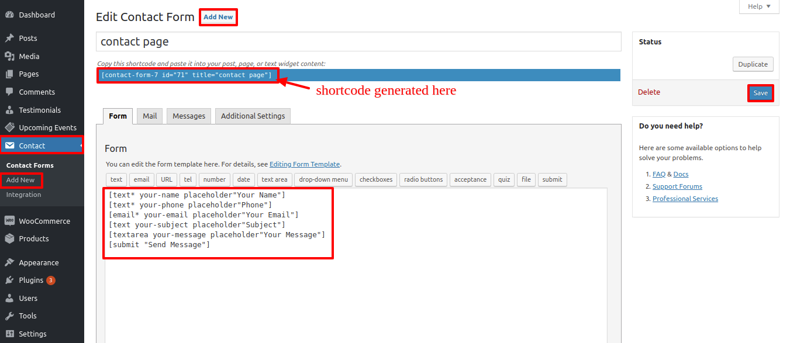Click the Testimonials person icon
Image resolution: width=790 pixels, height=343 pixels.
[9, 110]
